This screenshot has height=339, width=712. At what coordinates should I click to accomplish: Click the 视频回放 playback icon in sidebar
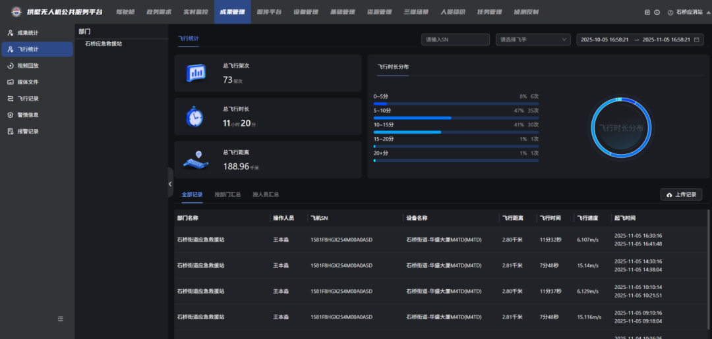click(x=11, y=66)
